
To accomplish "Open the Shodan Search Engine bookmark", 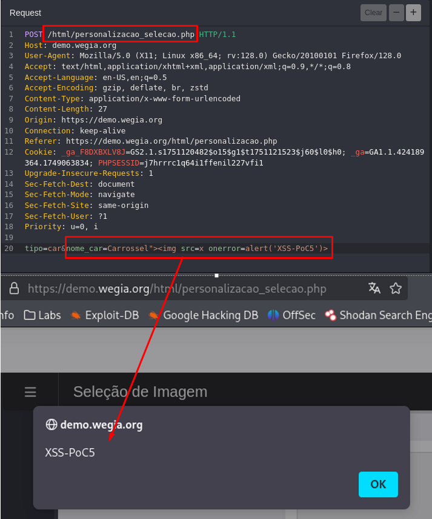I will click(x=378, y=315).
